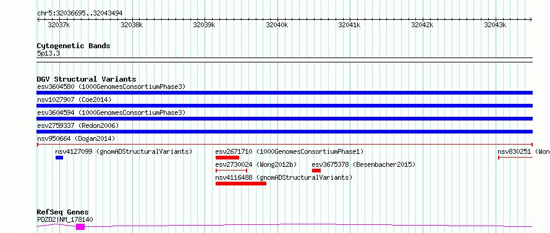The height and width of the screenshot is (233, 550).
Task: Click the esv3675378 red variant block
Action: [x=316, y=171]
